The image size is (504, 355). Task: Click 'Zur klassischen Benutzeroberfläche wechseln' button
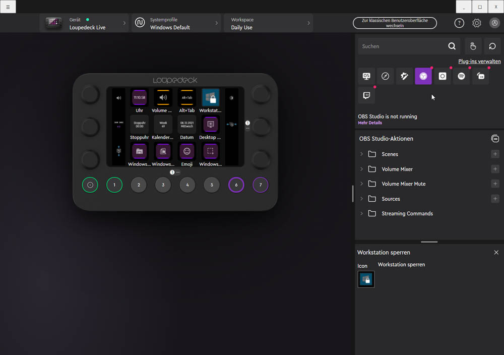(x=395, y=23)
